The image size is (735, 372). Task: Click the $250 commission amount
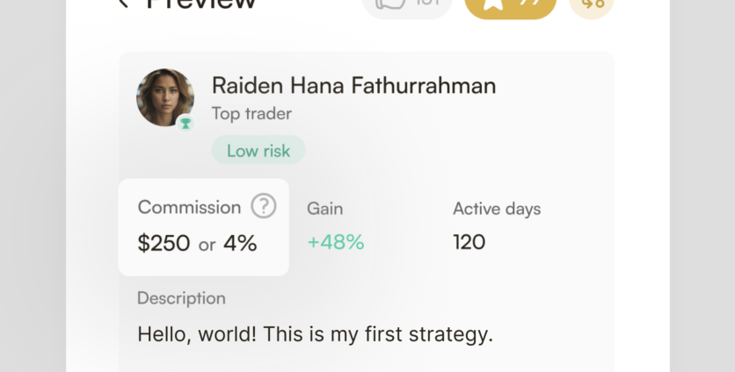(x=164, y=243)
